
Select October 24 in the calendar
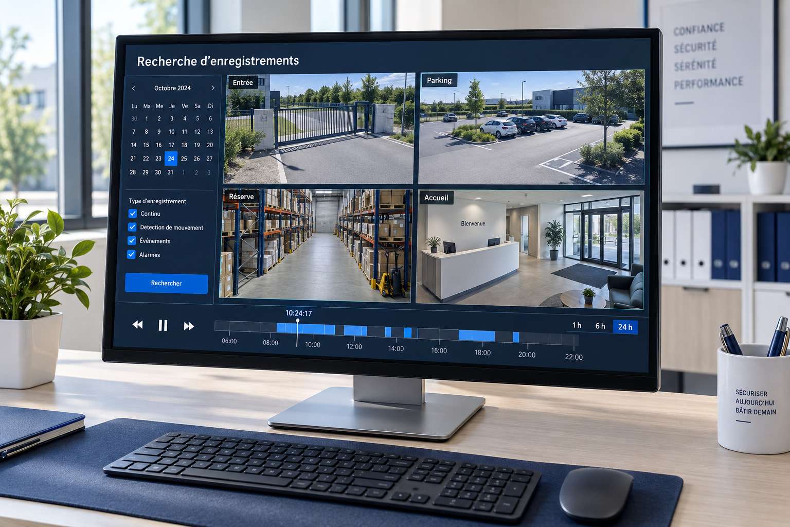(x=171, y=159)
